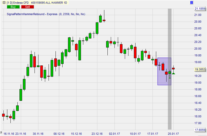
Task: Click the price axis label 21.00
Action: click(x=198, y=15)
